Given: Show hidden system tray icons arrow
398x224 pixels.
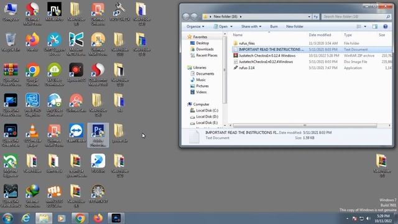Looking at the screenshot, I should (347, 218).
